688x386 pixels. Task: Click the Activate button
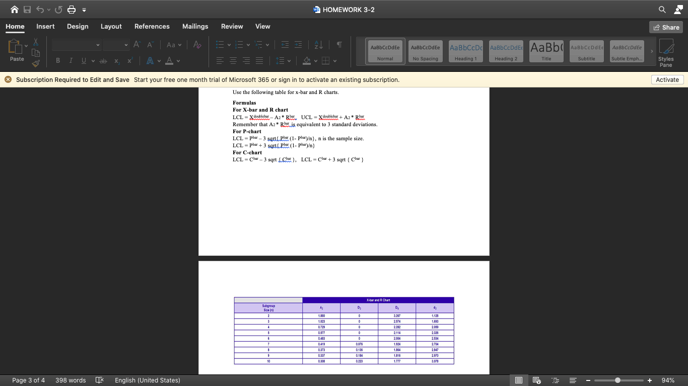[x=667, y=80]
